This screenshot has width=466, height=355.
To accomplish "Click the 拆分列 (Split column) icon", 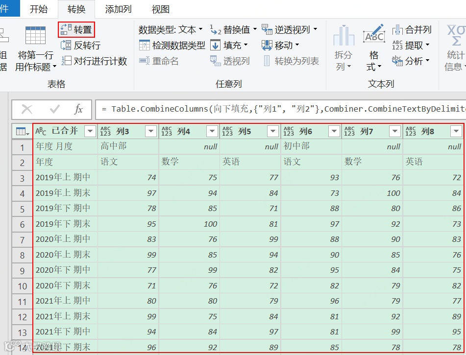I will 343,35.
